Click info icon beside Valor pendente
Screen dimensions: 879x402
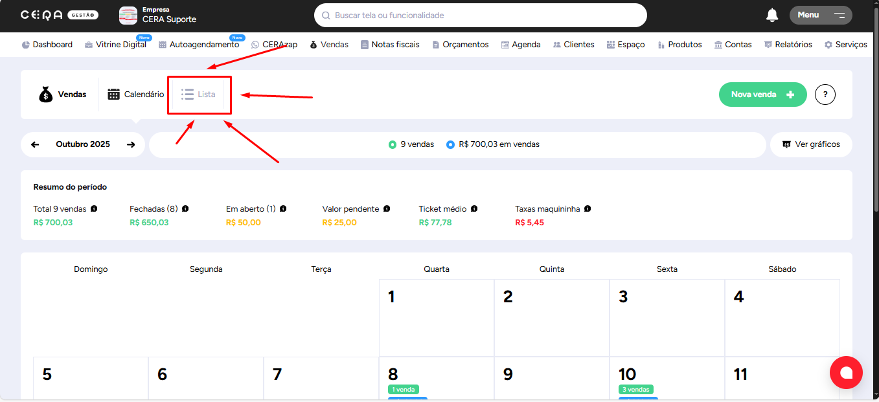387,209
